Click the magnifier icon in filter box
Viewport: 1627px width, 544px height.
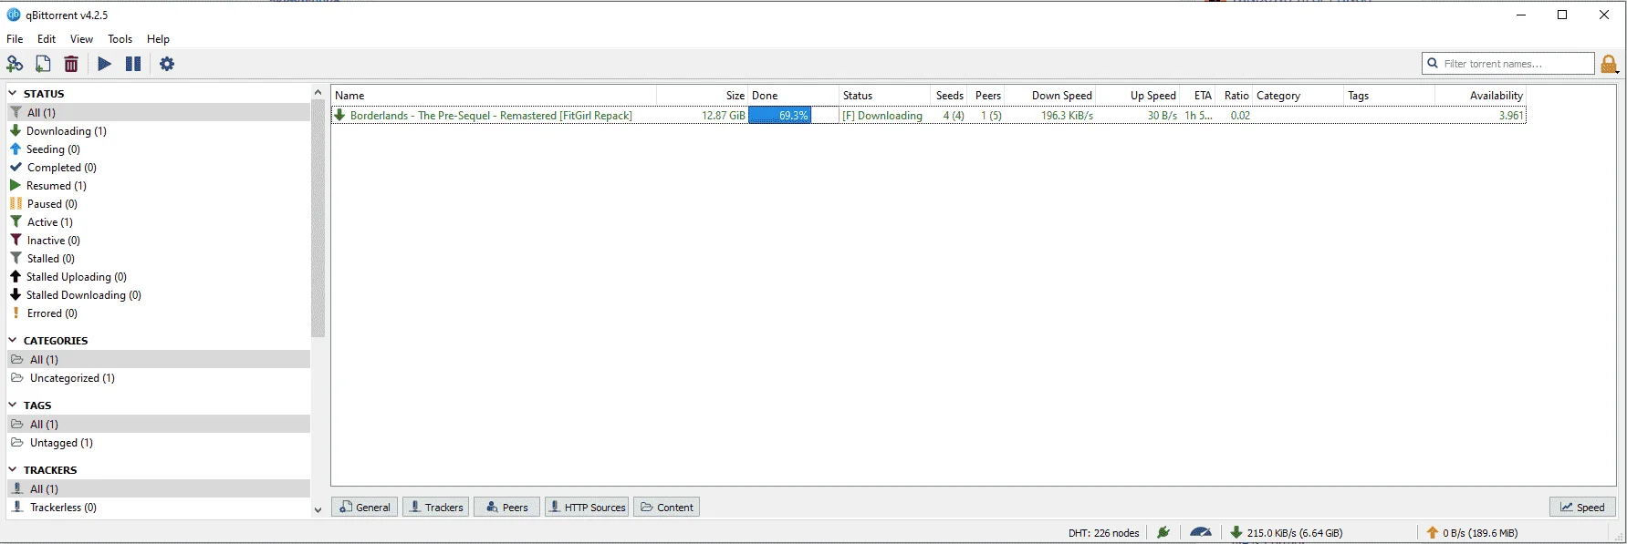[1433, 64]
